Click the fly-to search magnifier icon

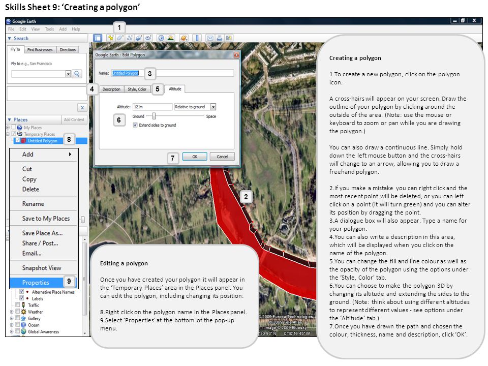pos(77,74)
